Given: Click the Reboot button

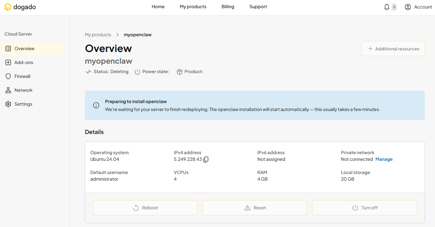Looking at the screenshot, I should 145,208.
